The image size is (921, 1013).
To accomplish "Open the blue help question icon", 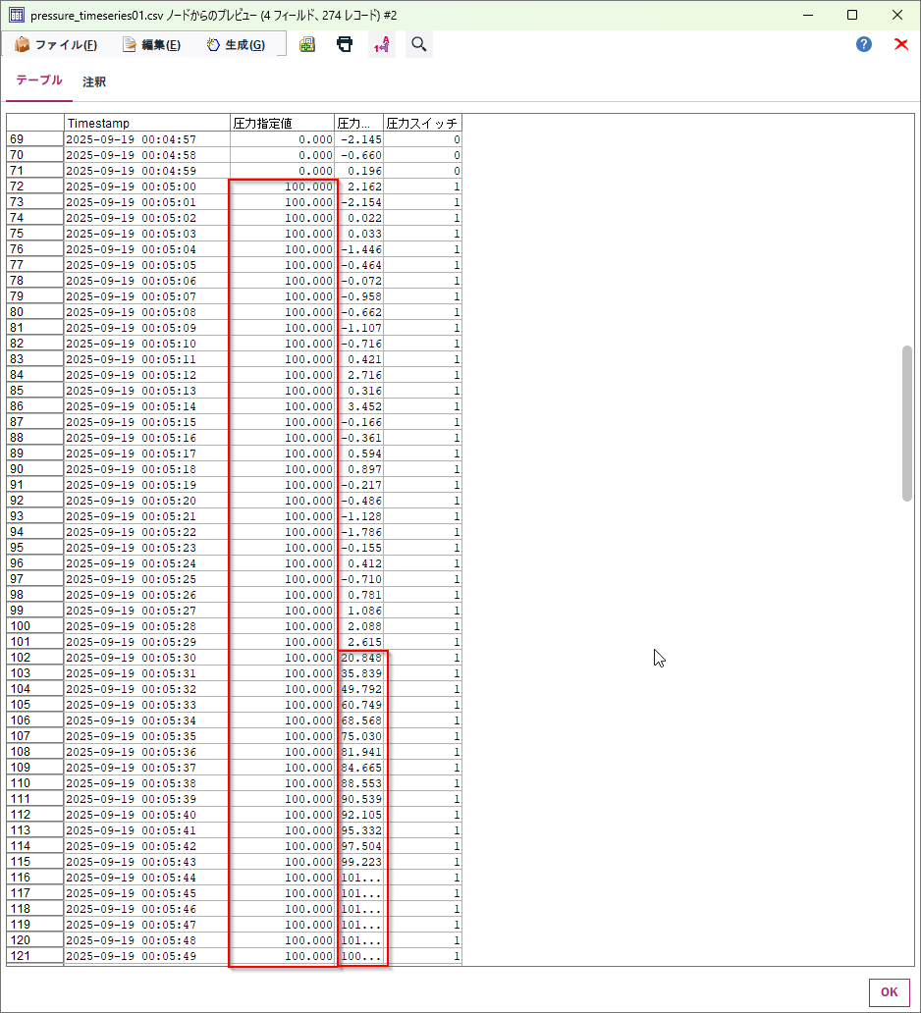I will [x=864, y=44].
